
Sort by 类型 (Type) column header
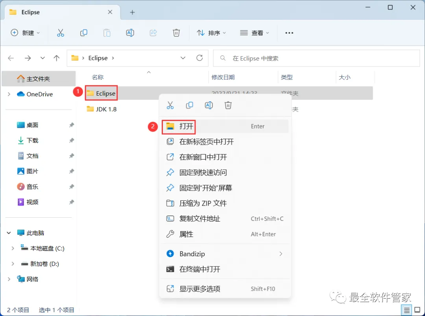pos(287,77)
